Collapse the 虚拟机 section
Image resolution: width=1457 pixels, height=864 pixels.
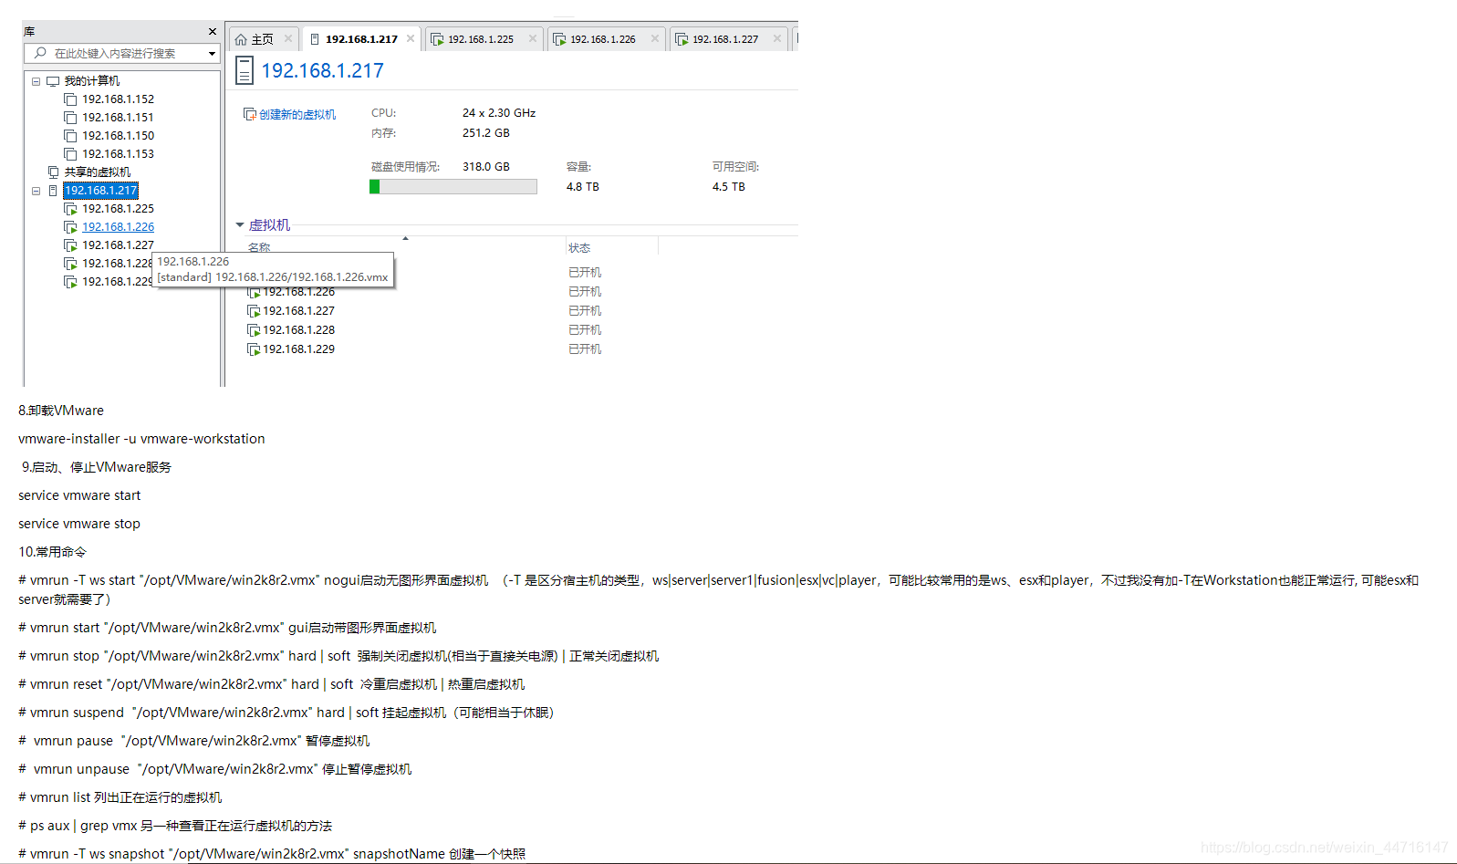(x=240, y=224)
